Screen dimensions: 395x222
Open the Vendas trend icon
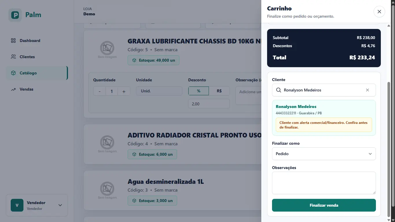(13, 89)
